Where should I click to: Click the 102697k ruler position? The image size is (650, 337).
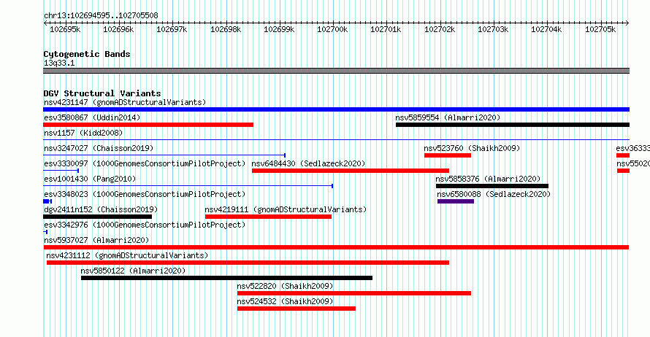[172, 29]
